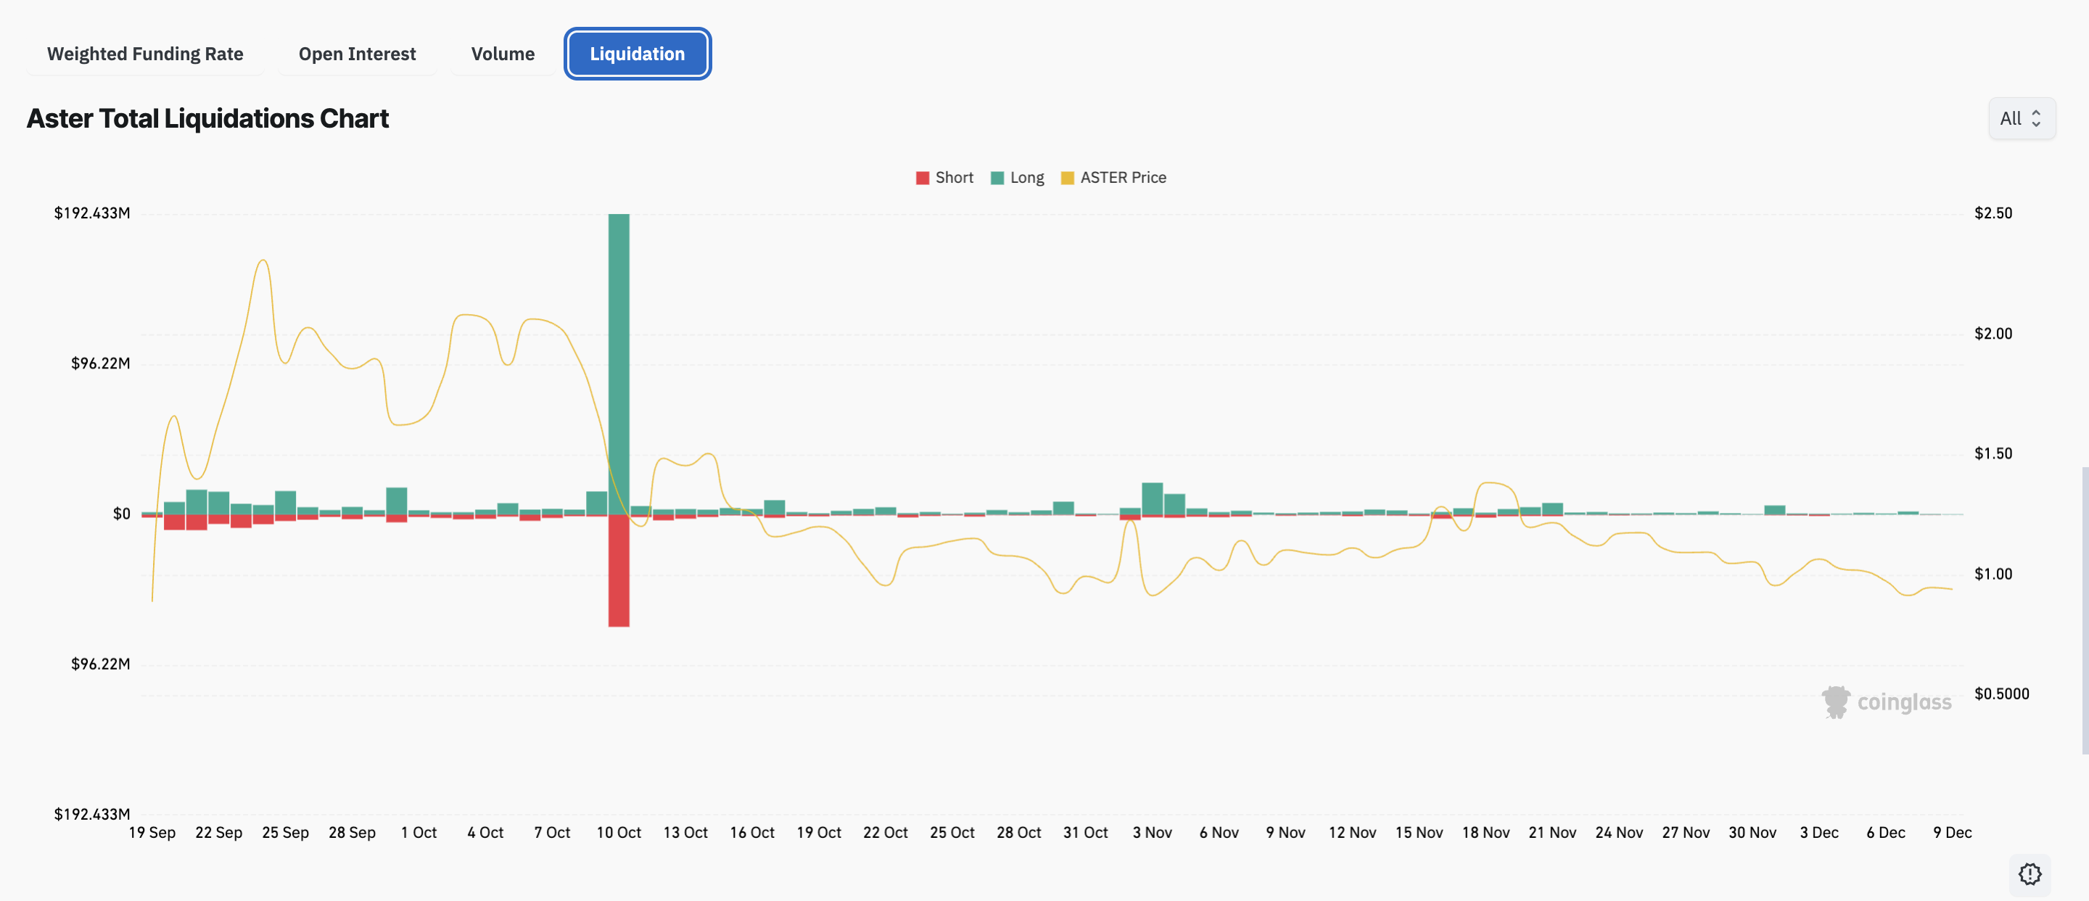Click the Short legend label
This screenshot has width=2089, height=901.
pyautogui.click(x=954, y=178)
